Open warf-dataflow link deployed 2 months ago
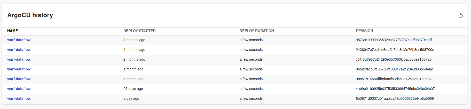 click(19, 59)
